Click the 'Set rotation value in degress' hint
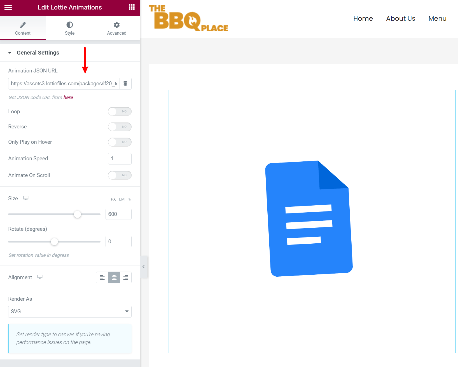The width and height of the screenshot is (458, 367). pos(39,255)
